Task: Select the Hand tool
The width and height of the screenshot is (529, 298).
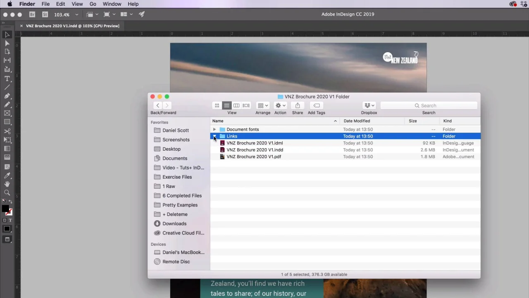Action: [x=7, y=184]
